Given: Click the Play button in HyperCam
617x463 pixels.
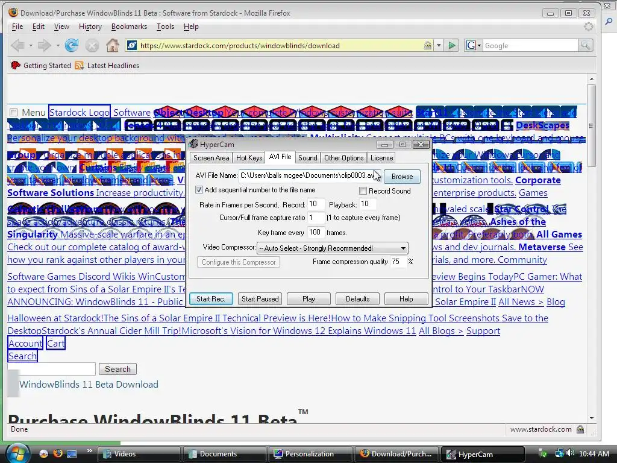Looking at the screenshot, I should (x=308, y=299).
